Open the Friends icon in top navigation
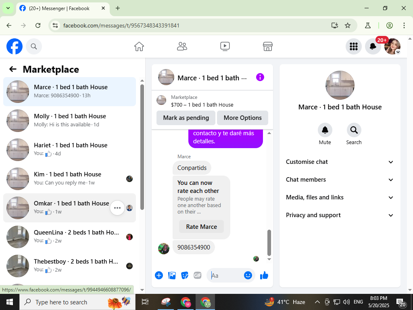Screen dimensions: 413x310 point(182,46)
